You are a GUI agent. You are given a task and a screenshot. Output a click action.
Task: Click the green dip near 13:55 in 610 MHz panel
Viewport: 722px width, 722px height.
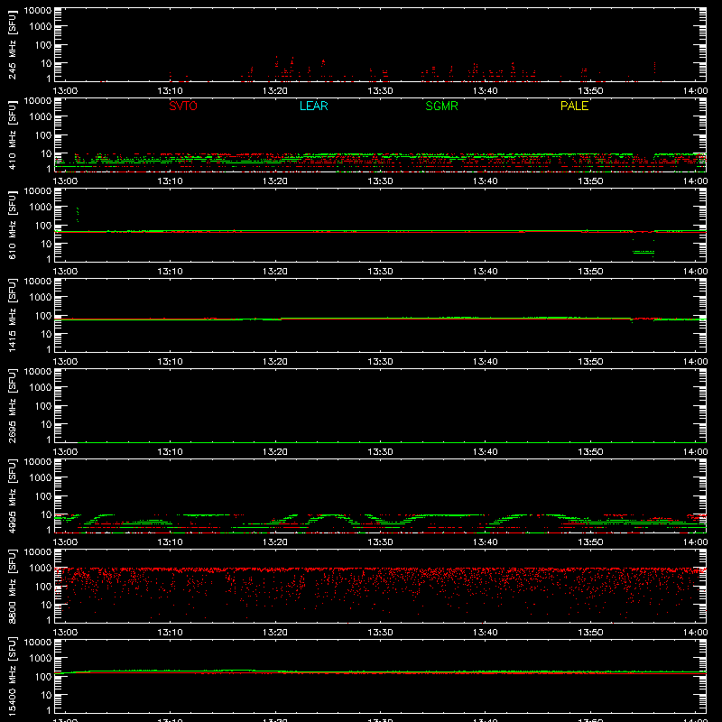pos(643,252)
